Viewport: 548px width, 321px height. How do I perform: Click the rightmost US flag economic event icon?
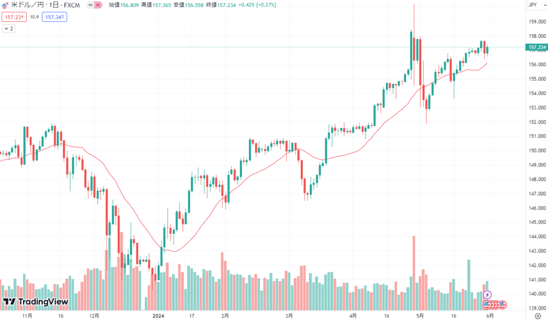point(503,304)
